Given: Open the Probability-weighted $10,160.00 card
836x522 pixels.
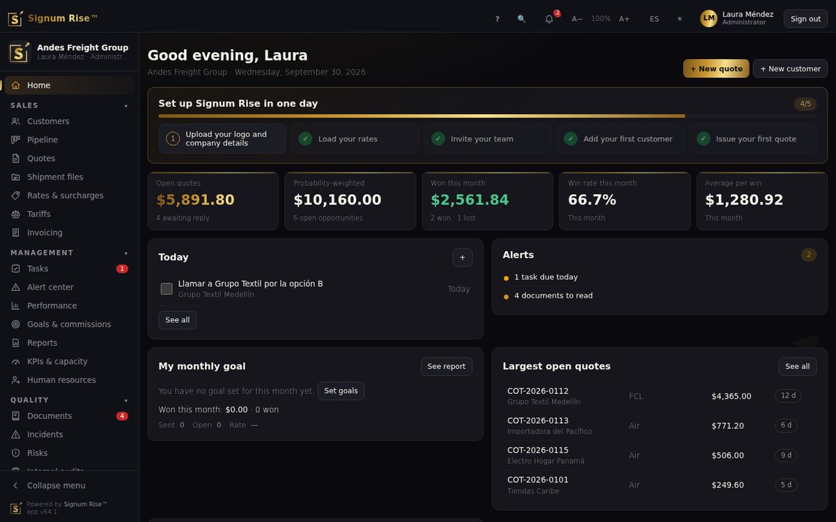Looking at the screenshot, I should (x=350, y=201).
